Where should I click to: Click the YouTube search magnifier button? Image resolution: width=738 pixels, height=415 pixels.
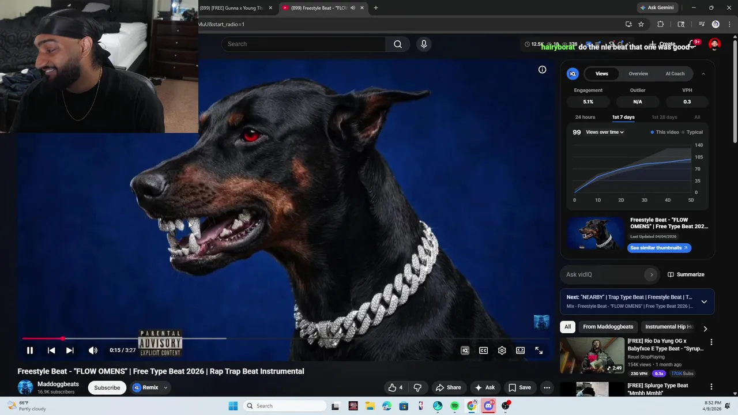(x=398, y=44)
